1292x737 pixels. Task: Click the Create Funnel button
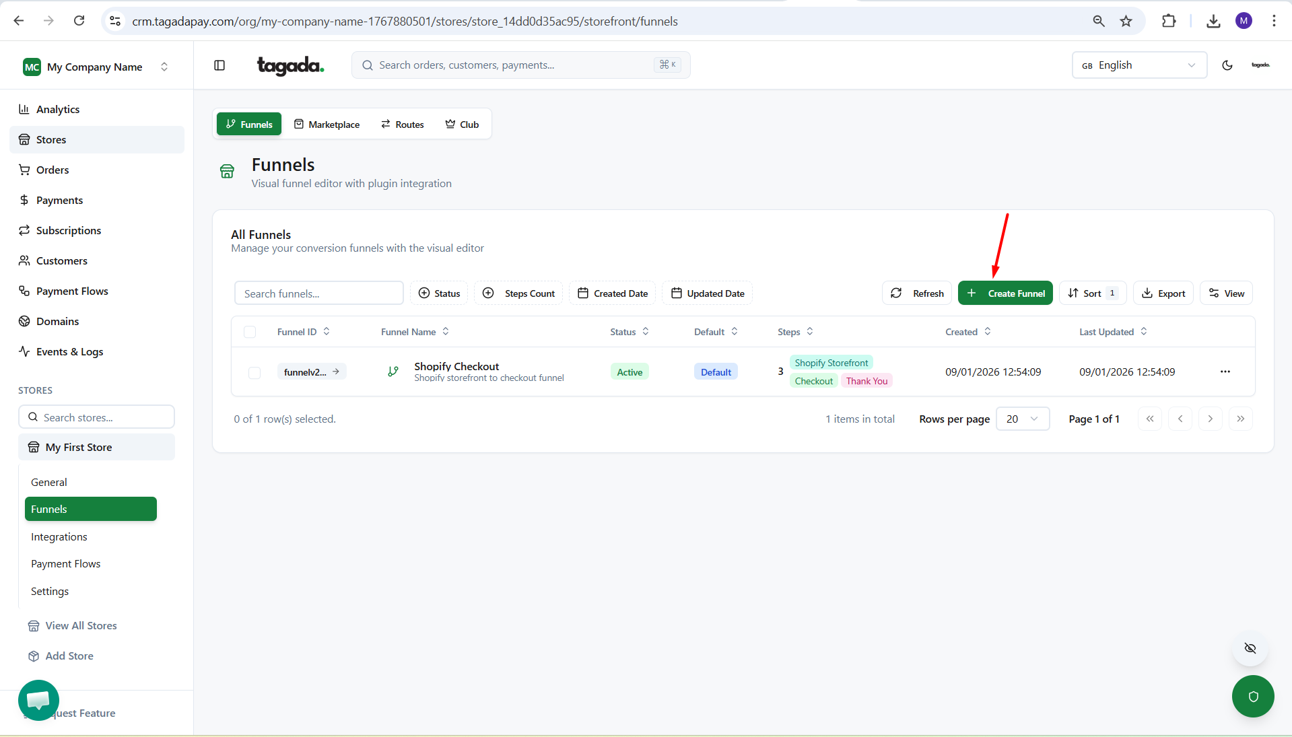pyautogui.click(x=1005, y=293)
